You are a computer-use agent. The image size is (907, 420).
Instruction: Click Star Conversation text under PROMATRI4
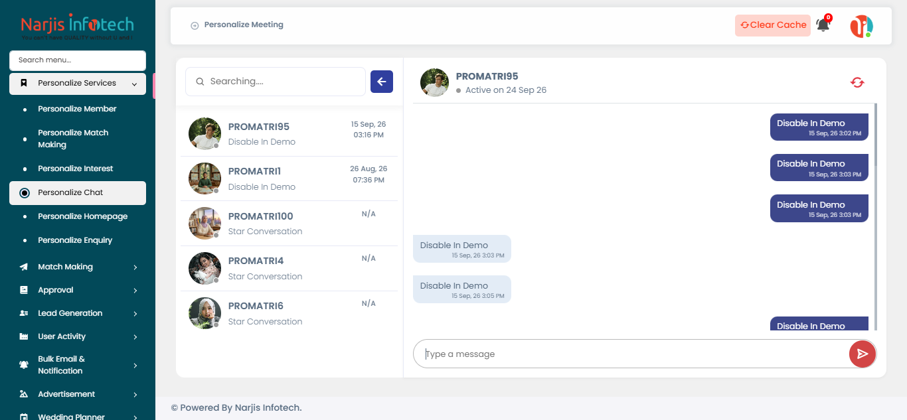265,277
